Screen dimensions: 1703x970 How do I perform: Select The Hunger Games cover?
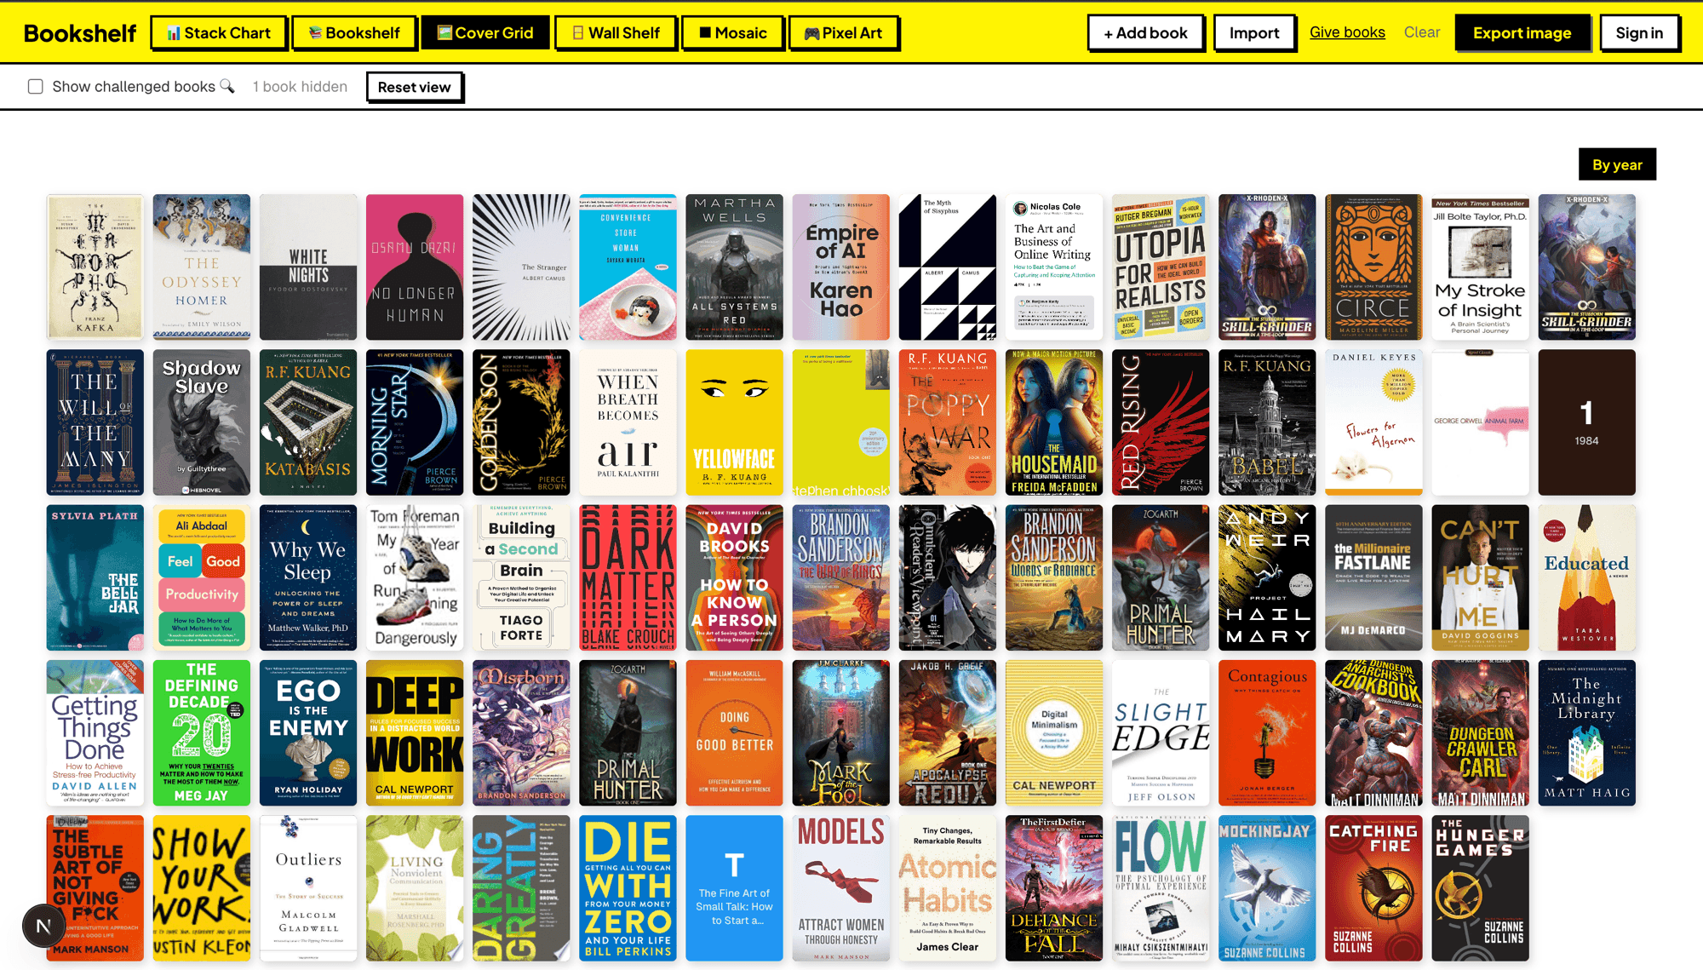tap(1480, 888)
